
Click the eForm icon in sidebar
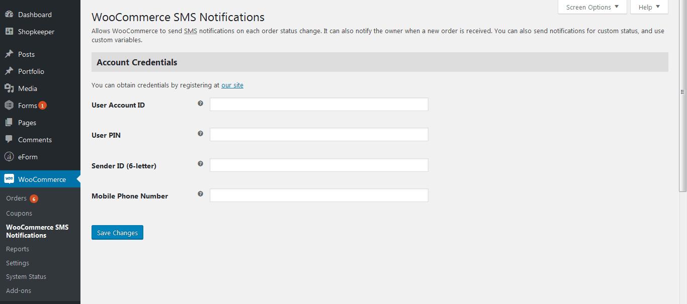point(9,157)
